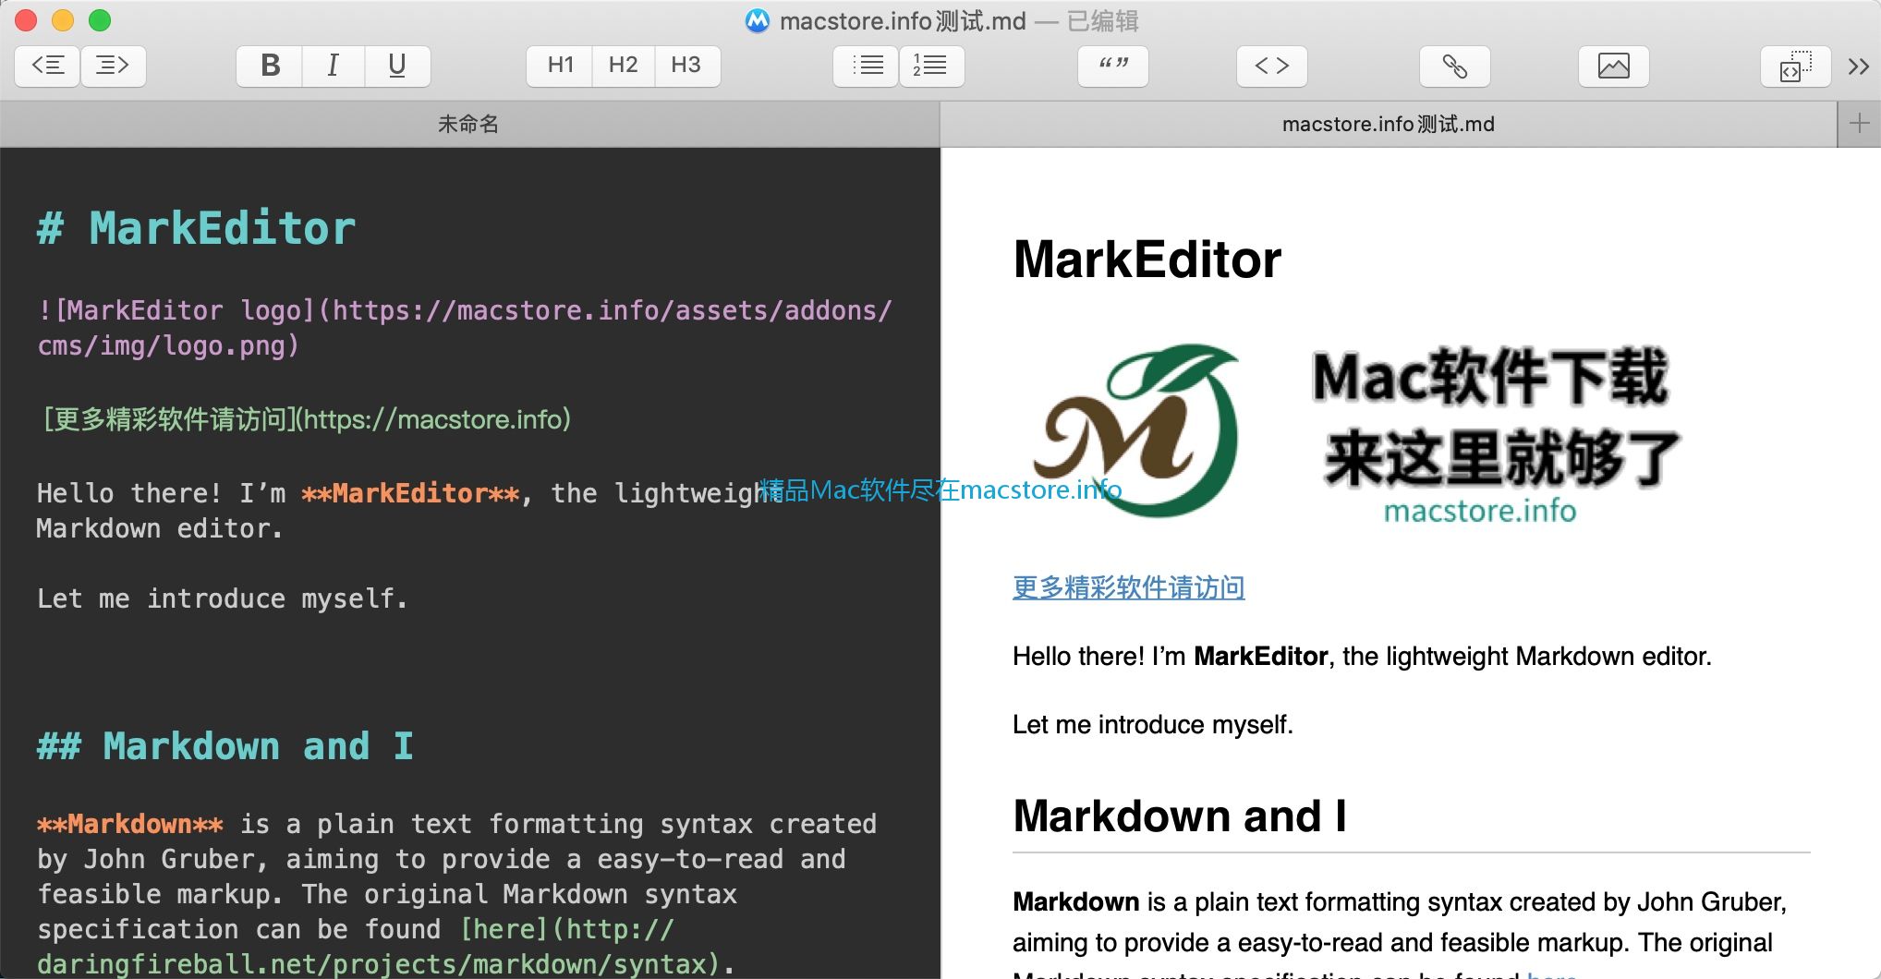Click the '**Markdown**' bold text in editor
Screen dimensions: 1881x979
130,824
